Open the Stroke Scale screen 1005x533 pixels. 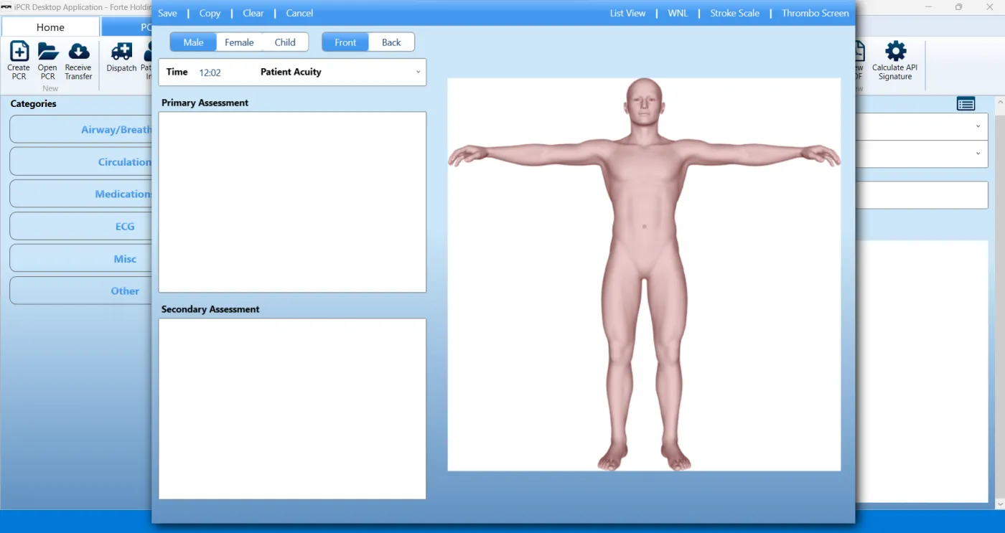click(x=734, y=13)
